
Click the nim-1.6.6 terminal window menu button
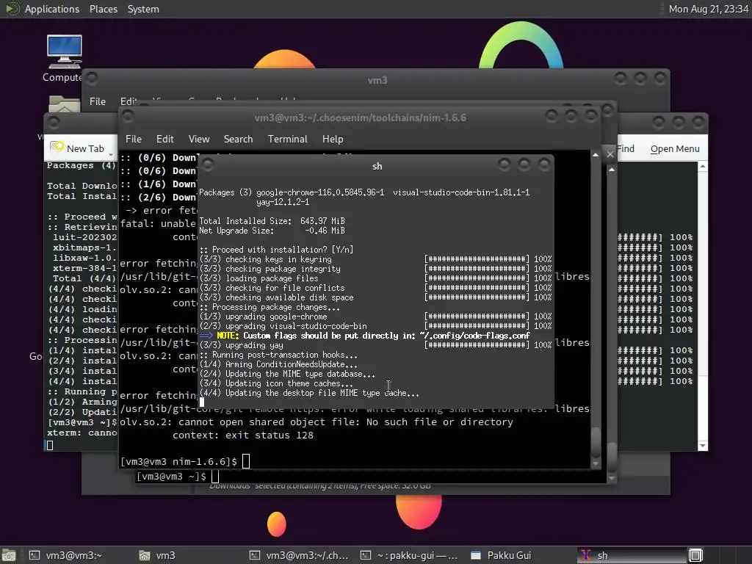128,117
